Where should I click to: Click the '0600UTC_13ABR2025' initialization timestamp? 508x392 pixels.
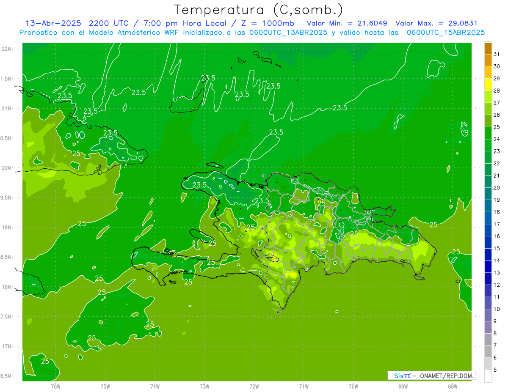[289, 32]
